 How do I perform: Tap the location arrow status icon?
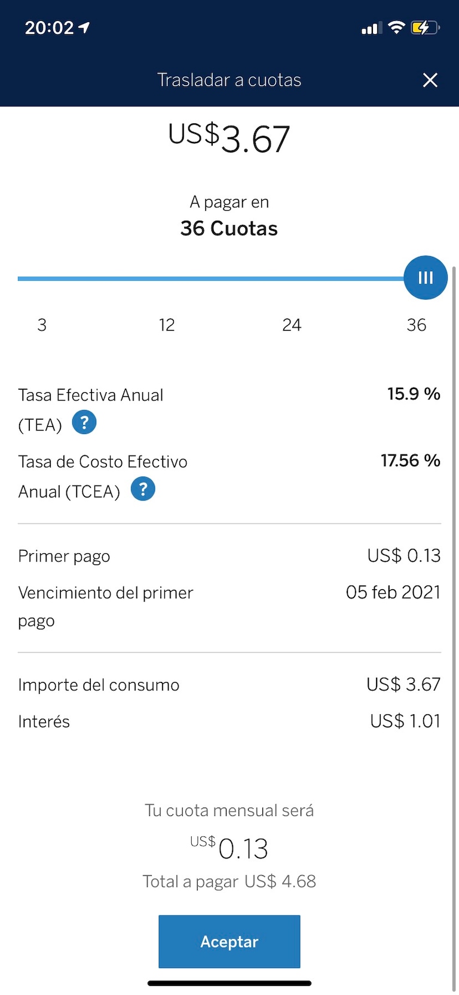click(84, 28)
